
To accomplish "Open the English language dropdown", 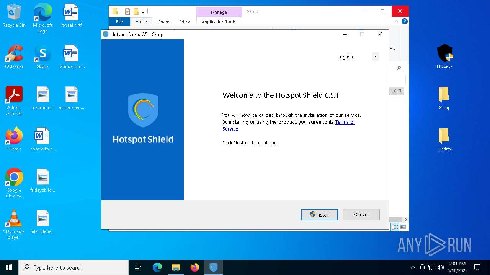I will (x=376, y=57).
